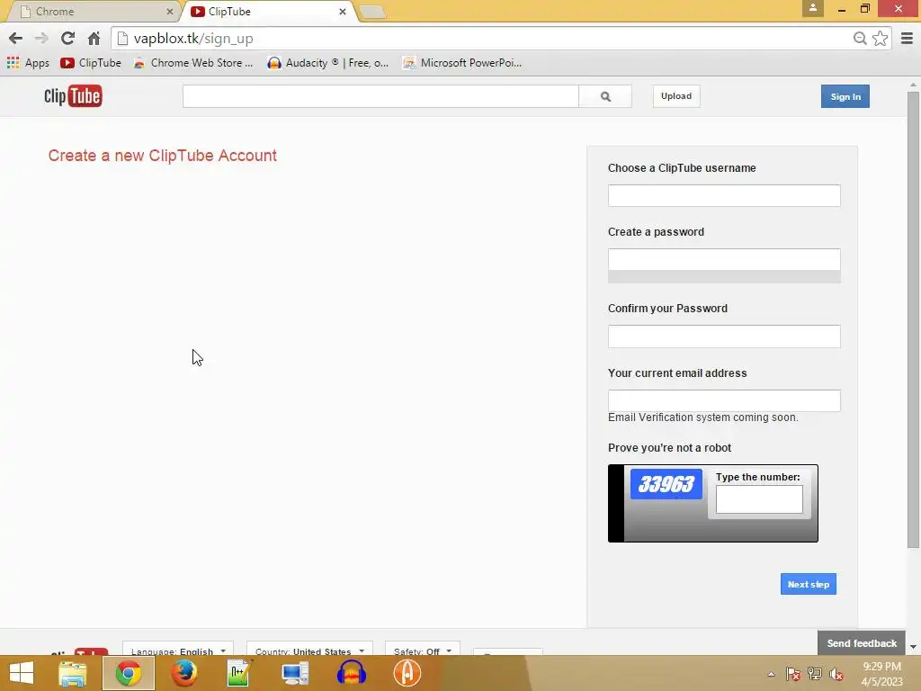Open the computer monitor taskbar icon
921x691 pixels.
295,673
